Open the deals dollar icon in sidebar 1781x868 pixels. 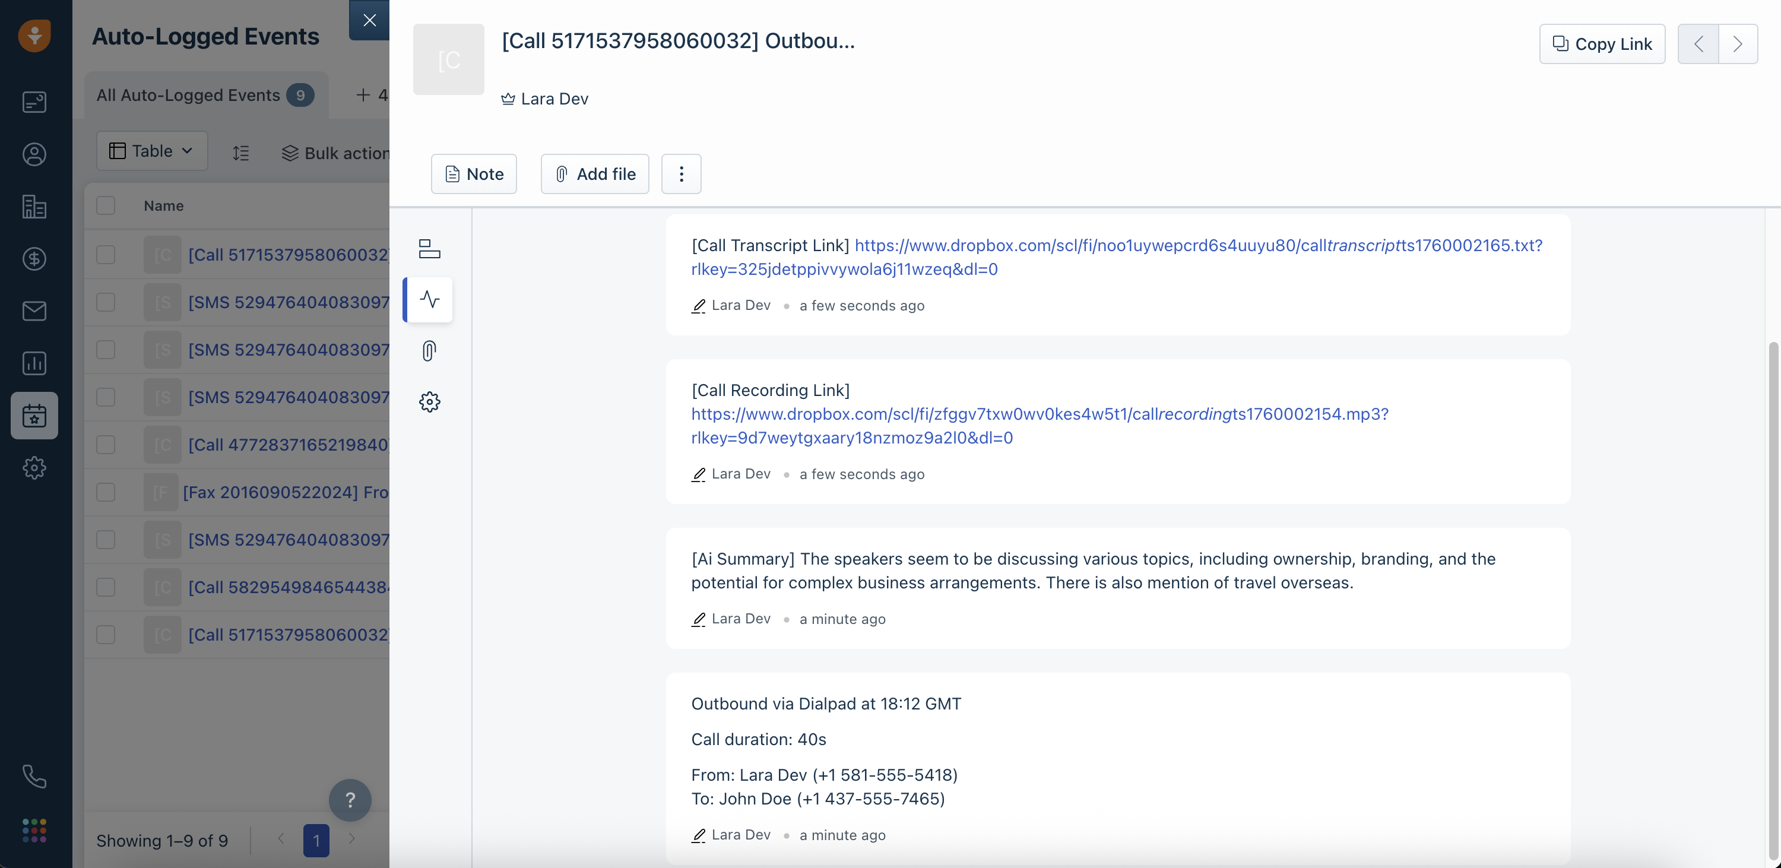(x=34, y=259)
